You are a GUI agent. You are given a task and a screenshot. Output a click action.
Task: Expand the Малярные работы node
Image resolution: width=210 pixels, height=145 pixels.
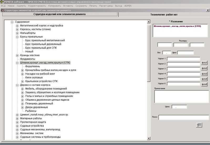click(x=17, y=118)
